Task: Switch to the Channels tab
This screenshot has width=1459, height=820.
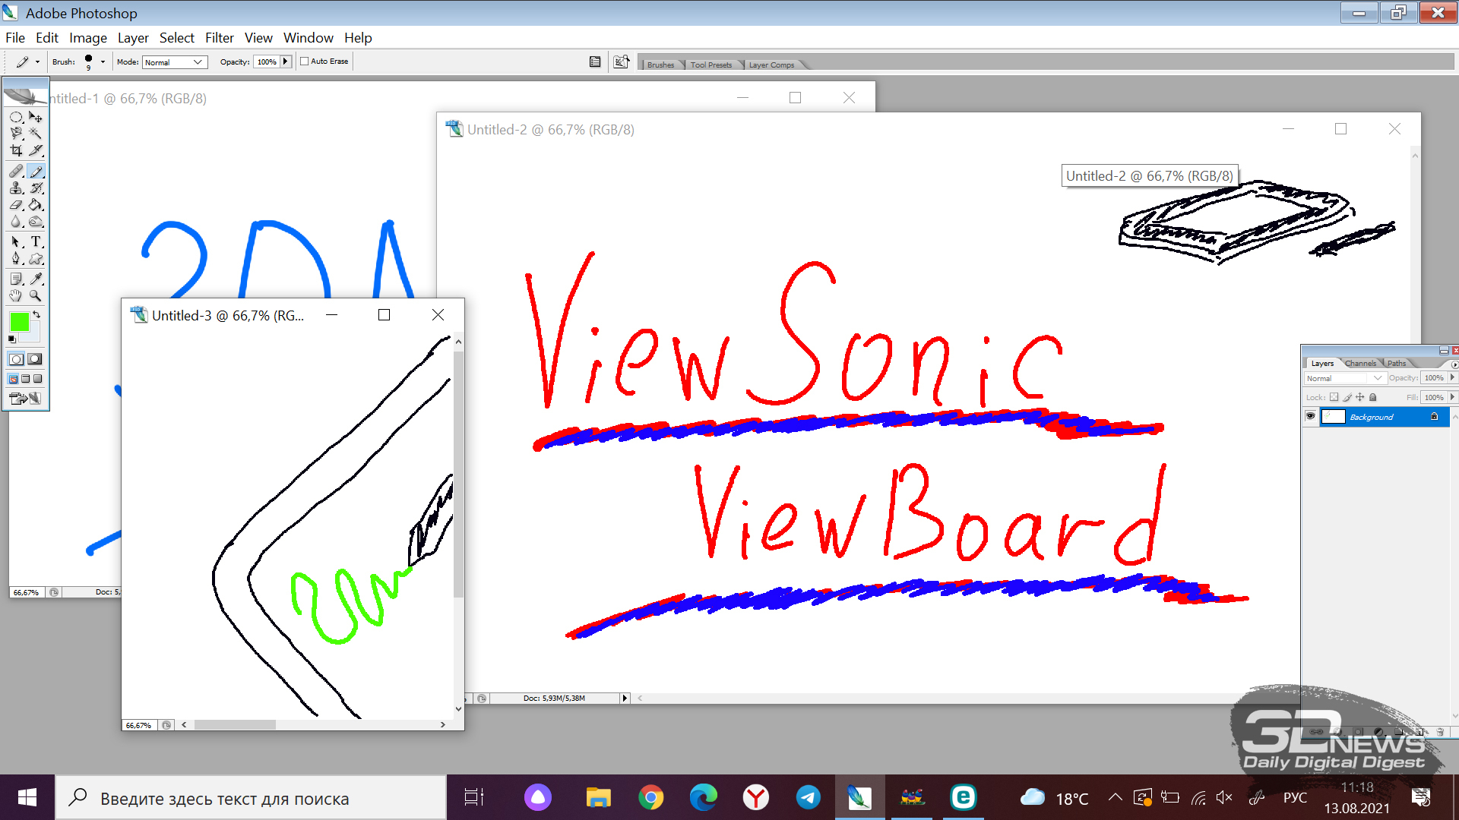Action: pyautogui.click(x=1360, y=364)
